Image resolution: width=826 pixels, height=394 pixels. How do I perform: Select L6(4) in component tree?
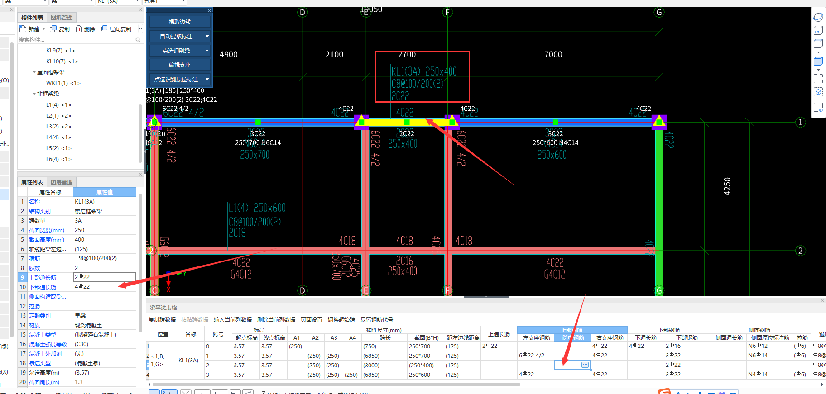point(58,159)
